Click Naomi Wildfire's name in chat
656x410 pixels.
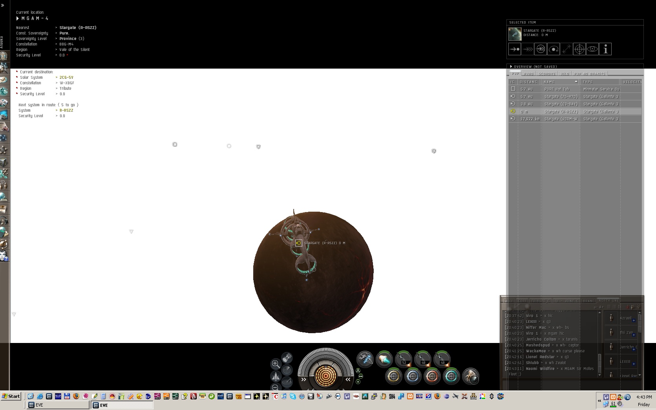point(540,369)
